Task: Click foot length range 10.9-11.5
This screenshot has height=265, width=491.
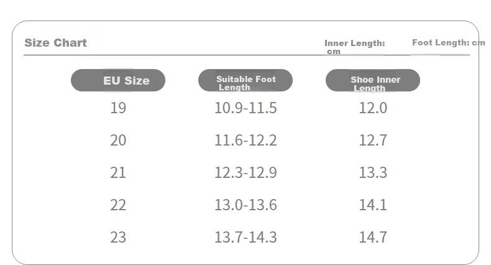Action: 245,108
